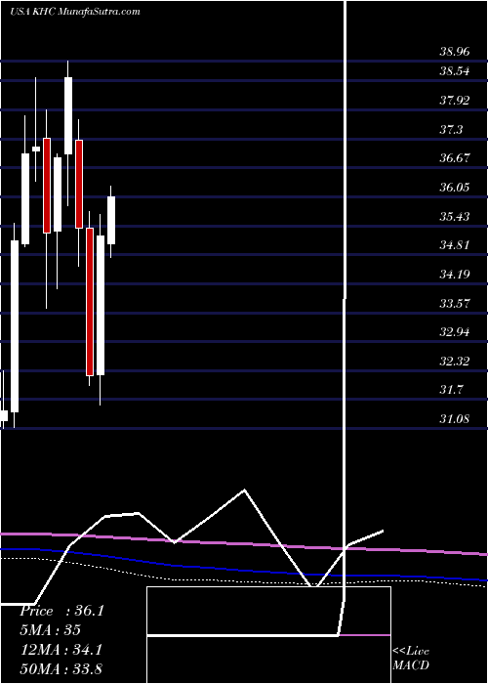Click the 37.3 price level label
Screen dimensions: 488x684
(451, 130)
